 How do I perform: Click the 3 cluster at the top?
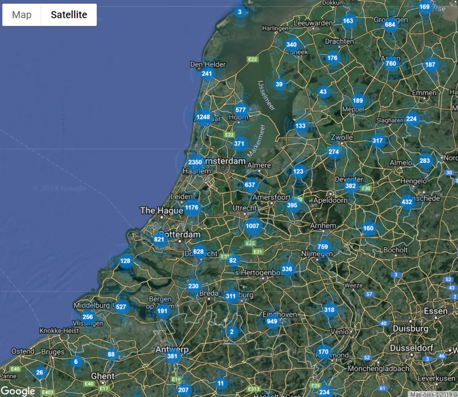click(240, 12)
